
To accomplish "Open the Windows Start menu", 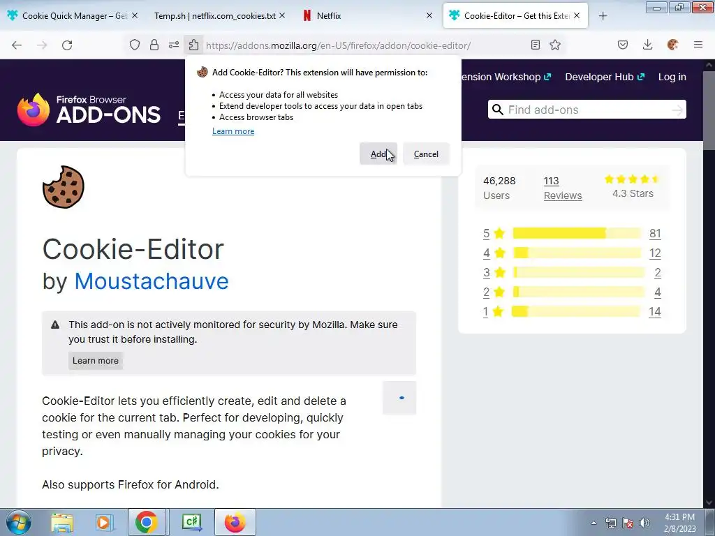I will tap(18, 522).
